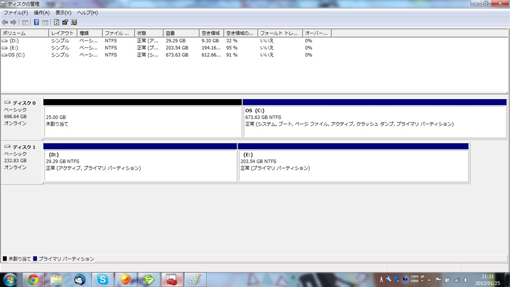This screenshot has width=510, height=287.
Task: Click the Refresh toolbar icon
Action: coord(57,22)
